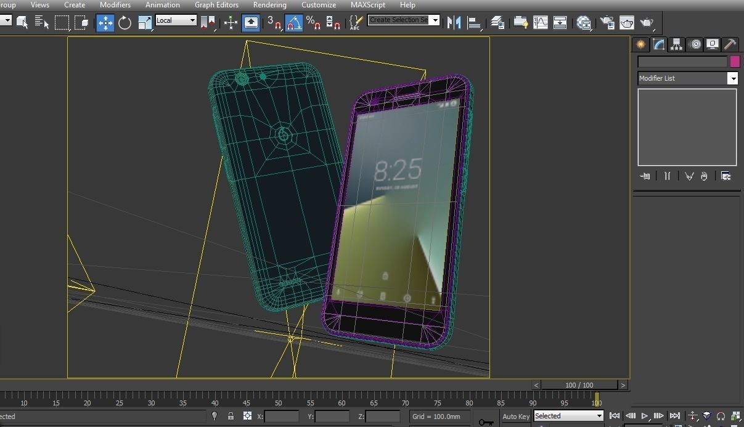Click Configure Modifier Sets icon

pyautogui.click(x=726, y=176)
